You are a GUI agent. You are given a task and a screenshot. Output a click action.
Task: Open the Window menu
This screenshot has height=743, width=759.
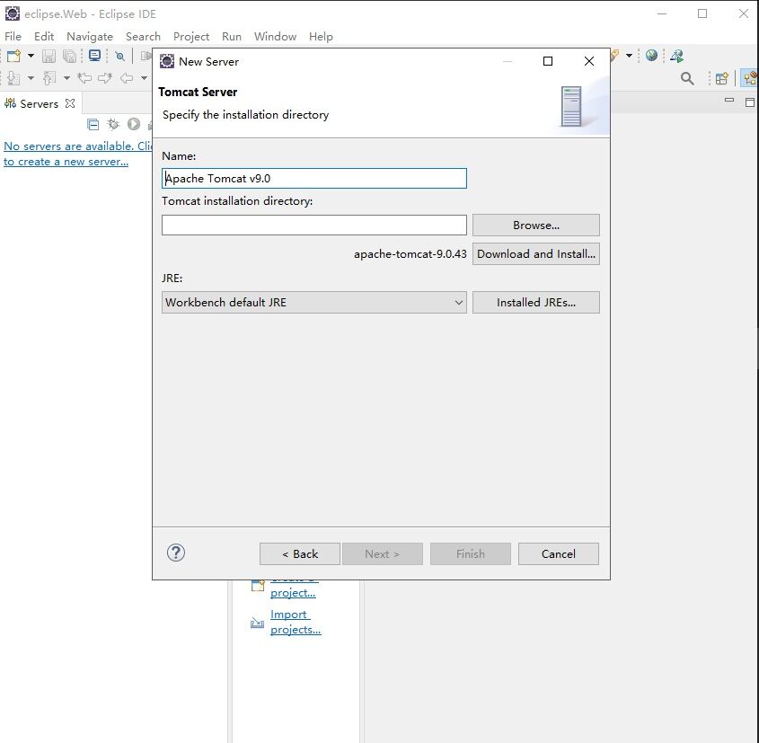click(x=275, y=36)
